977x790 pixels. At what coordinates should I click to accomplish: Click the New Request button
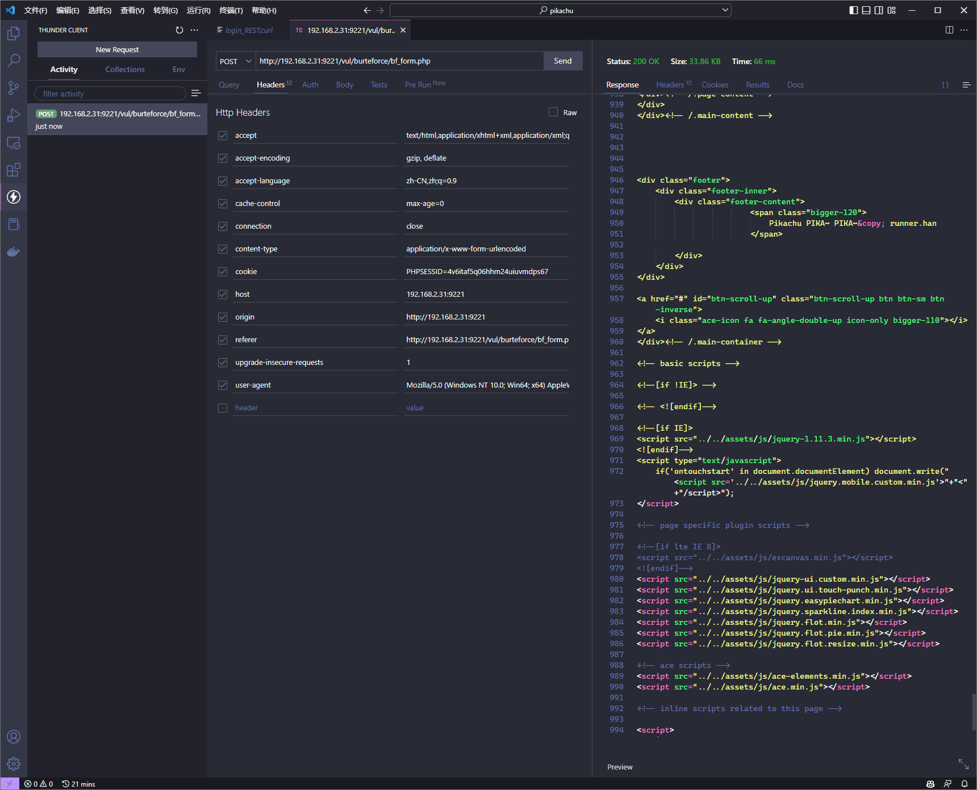point(117,49)
